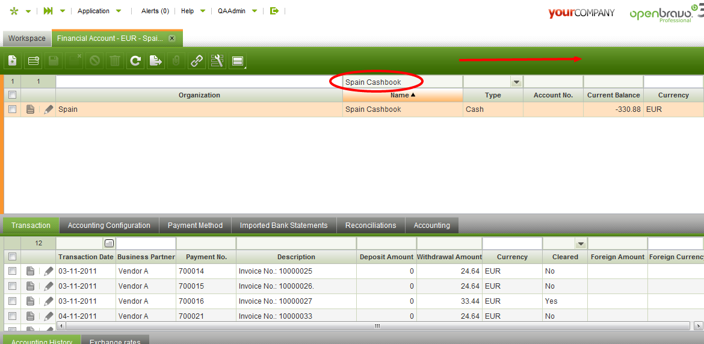Open the Payment Method tab
The width and height of the screenshot is (704, 344).
[x=196, y=226]
